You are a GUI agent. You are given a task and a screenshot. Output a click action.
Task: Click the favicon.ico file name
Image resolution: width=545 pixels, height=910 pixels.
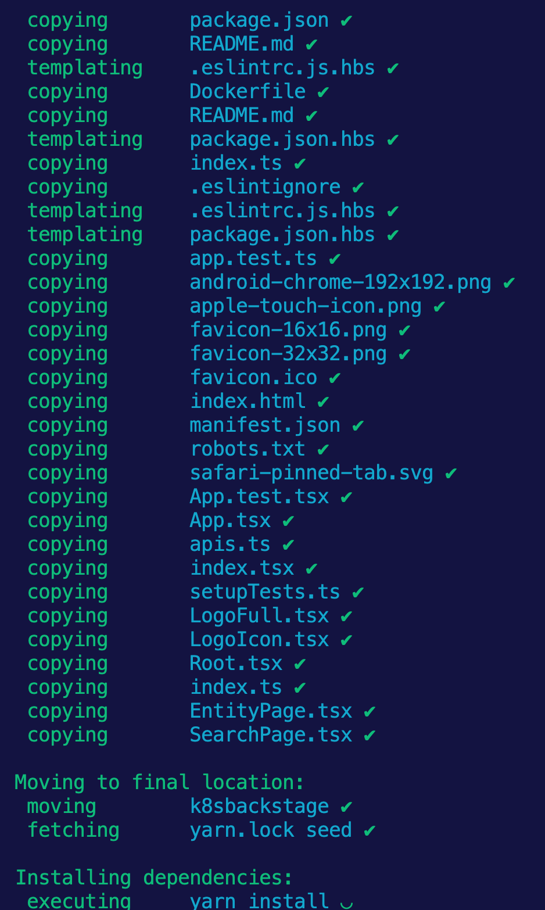click(x=253, y=377)
